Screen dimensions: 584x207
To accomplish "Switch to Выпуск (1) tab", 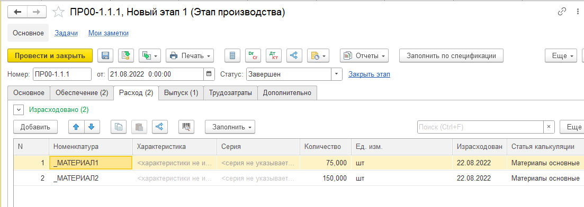I will 181,93.
